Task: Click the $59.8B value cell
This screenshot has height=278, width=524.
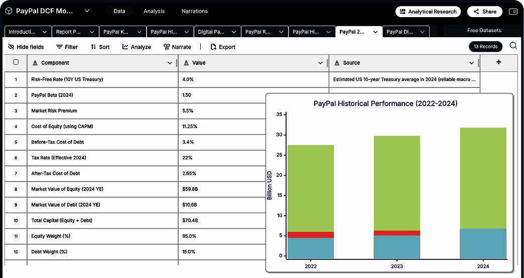Action: 222,189
